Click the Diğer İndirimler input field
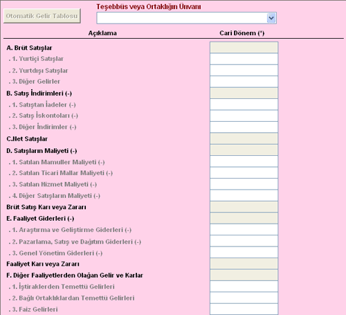Screen dimensions: 346x315 click(x=244, y=127)
